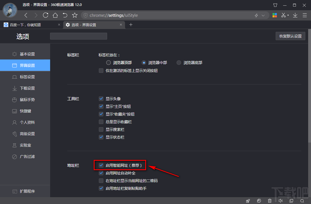Screen dimensions: 311x204
Task: Close the 百度一下 tab
Action: pos(59,24)
